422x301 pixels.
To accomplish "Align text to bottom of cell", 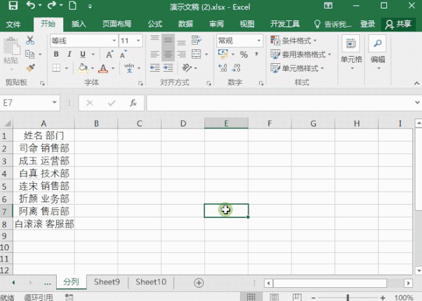I will click(182, 41).
